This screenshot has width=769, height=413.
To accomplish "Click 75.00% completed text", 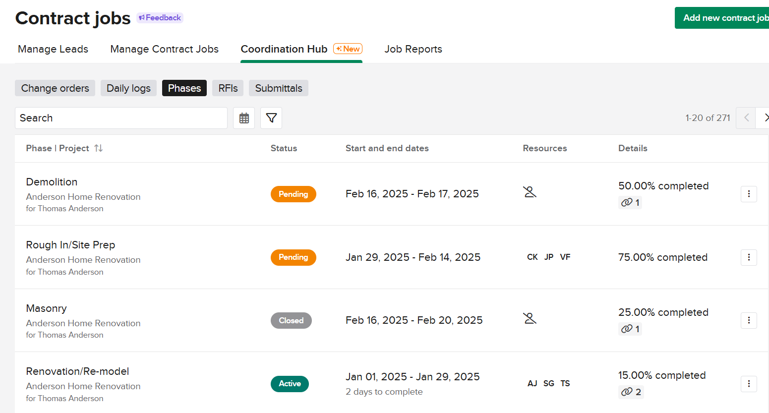I will coord(663,257).
